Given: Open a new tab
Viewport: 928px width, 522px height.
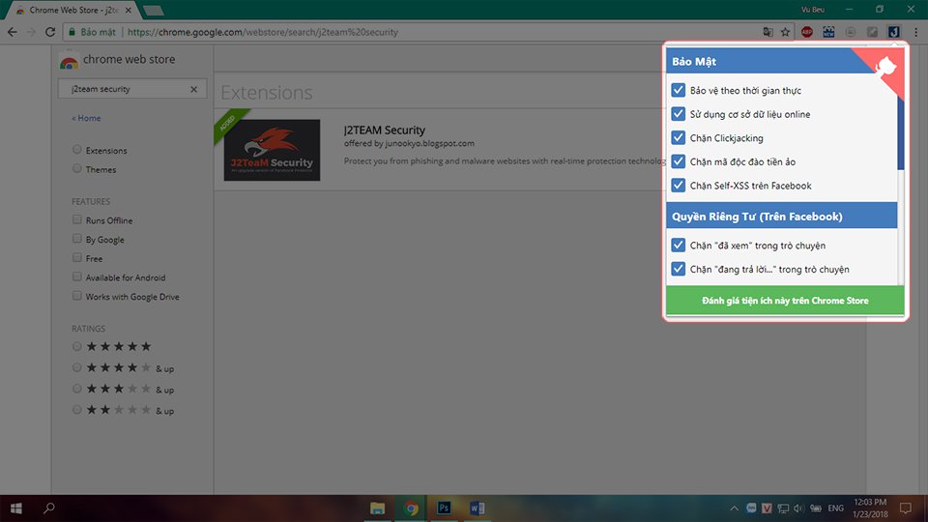Looking at the screenshot, I should coord(153,10).
